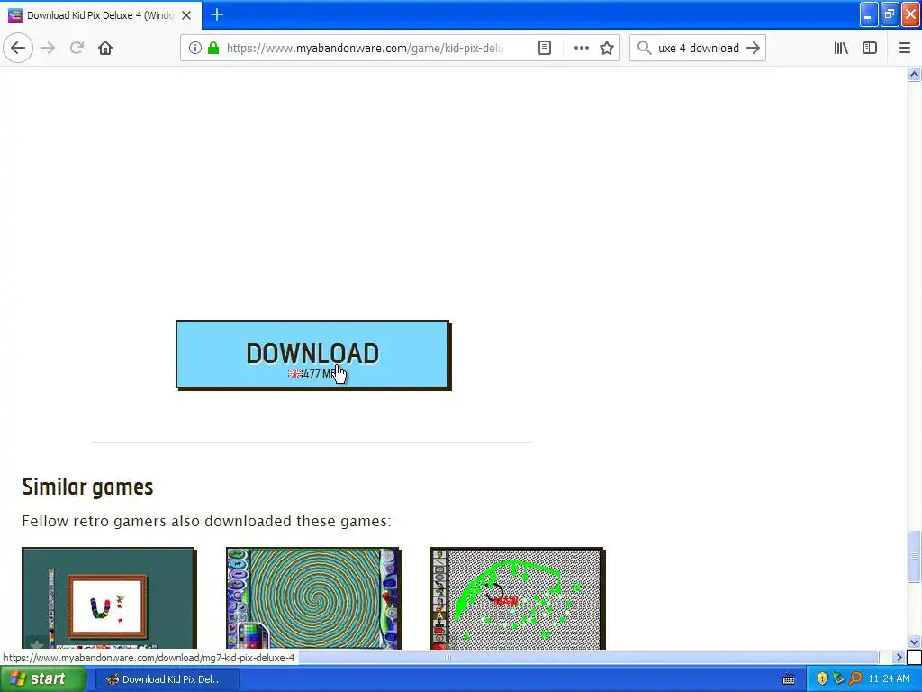Click the orange magnifier tray icon

[855, 679]
